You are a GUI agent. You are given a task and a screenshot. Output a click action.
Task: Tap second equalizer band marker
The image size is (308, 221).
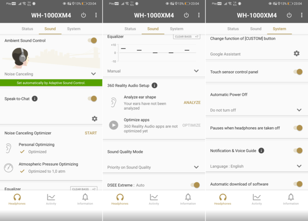(139, 50)
